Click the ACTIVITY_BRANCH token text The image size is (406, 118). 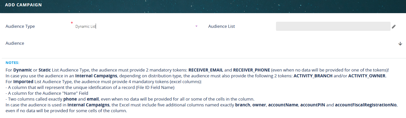[313, 76]
